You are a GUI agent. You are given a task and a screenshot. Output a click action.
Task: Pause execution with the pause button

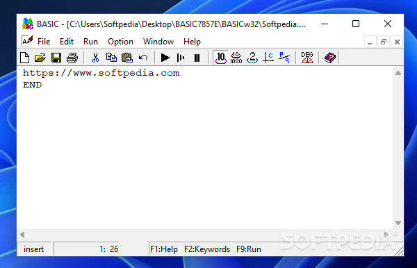197,58
